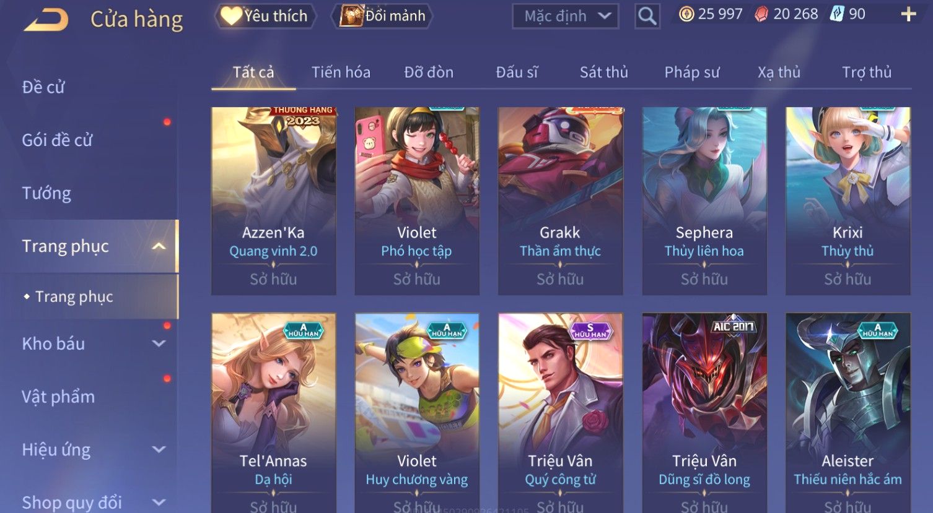The height and width of the screenshot is (513, 933).
Task: Open the Sephera Thủy liên hoa skin card
Action: [704, 201]
